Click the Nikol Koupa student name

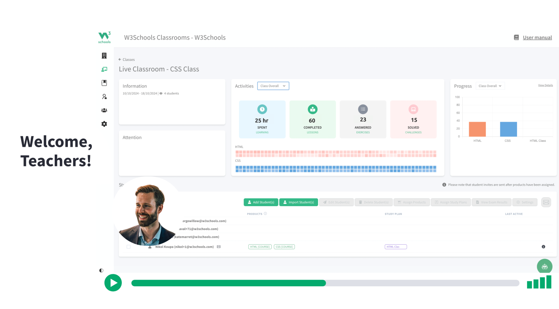pos(164,247)
